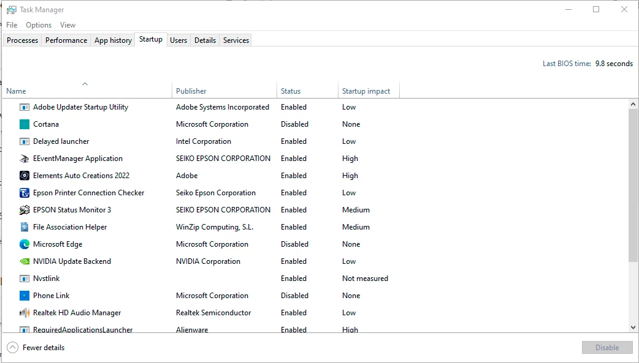Select Realtek HD Audio Manager name
The width and height of the screenshot is (639, 363).
coord(77,313)
